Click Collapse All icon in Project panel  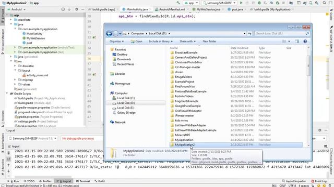pos(69,9)
